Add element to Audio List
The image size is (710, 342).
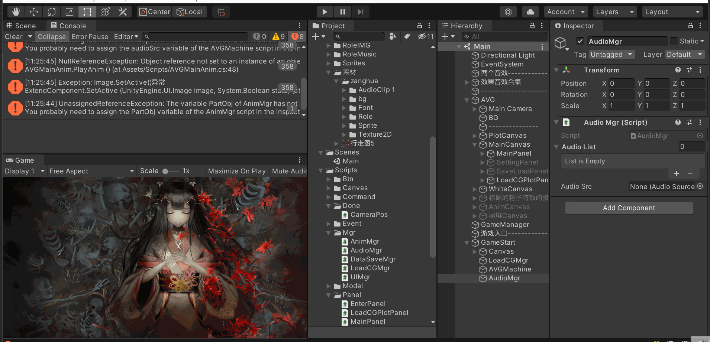(677, 173)
